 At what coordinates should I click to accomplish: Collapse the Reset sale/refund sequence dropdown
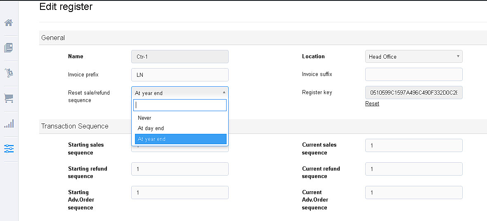[180, 93]
